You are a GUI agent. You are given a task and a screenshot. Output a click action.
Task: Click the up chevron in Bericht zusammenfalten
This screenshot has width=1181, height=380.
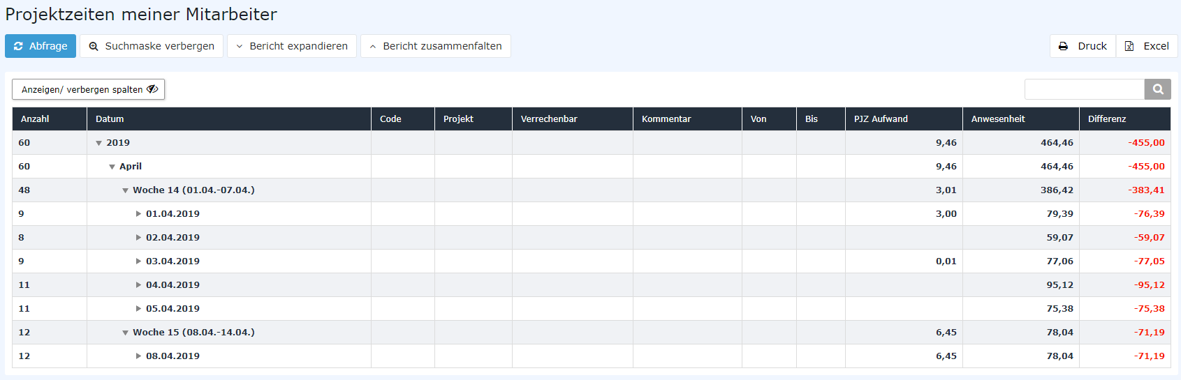373,47
